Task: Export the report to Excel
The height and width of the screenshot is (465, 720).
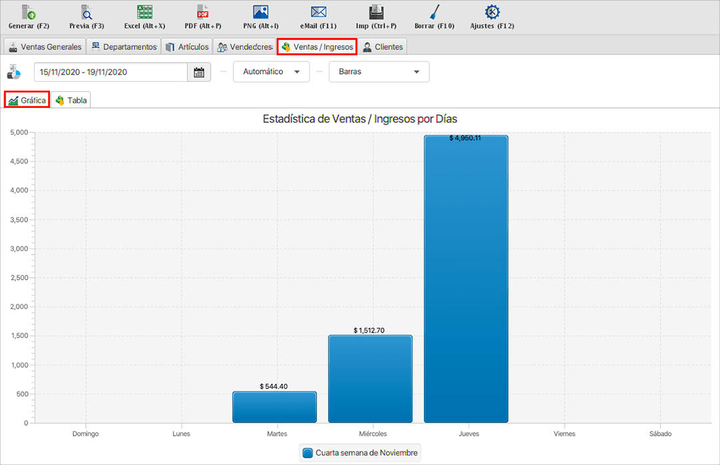Action: click(145, 12)
